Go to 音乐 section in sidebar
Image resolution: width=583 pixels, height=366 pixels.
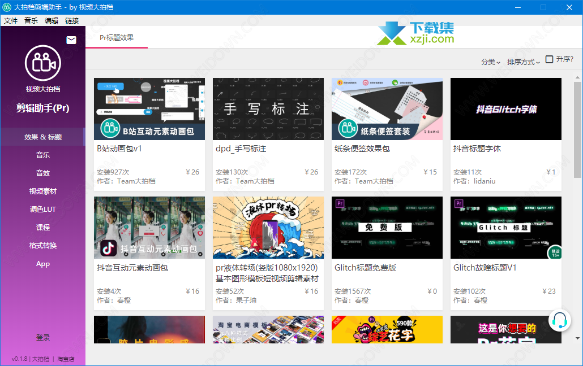pyautogui.click(x=43, y=155)
